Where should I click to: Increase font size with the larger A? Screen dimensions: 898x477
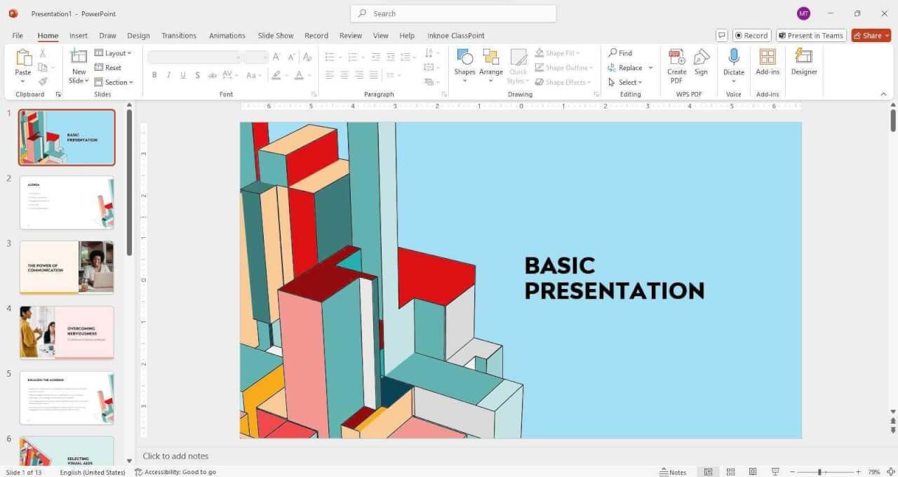coord(276,57)
